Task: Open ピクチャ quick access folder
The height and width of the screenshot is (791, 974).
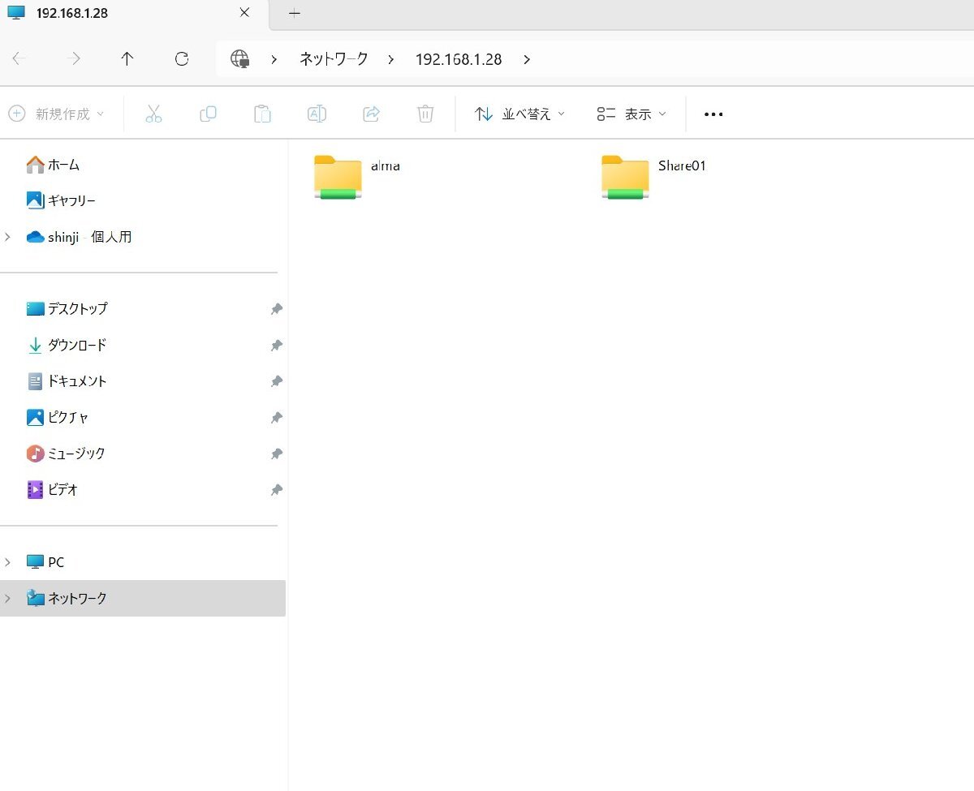Action: 57,417
